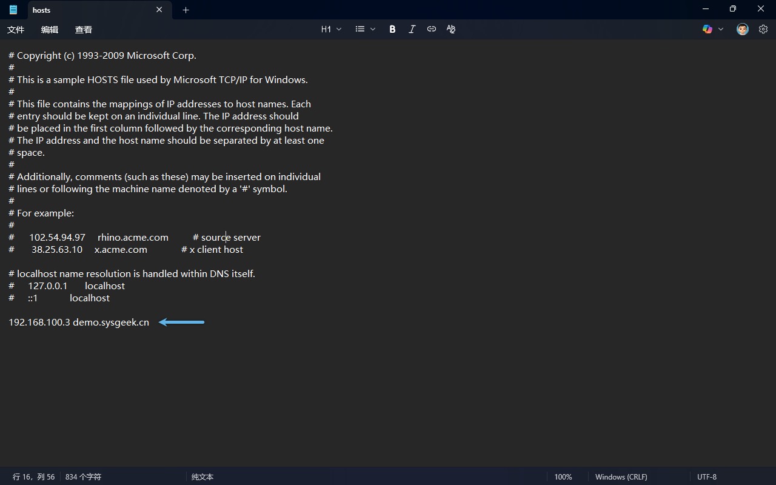Open the 查看 menu
This screenshot has width=776, height=485.
pos(84,30)
